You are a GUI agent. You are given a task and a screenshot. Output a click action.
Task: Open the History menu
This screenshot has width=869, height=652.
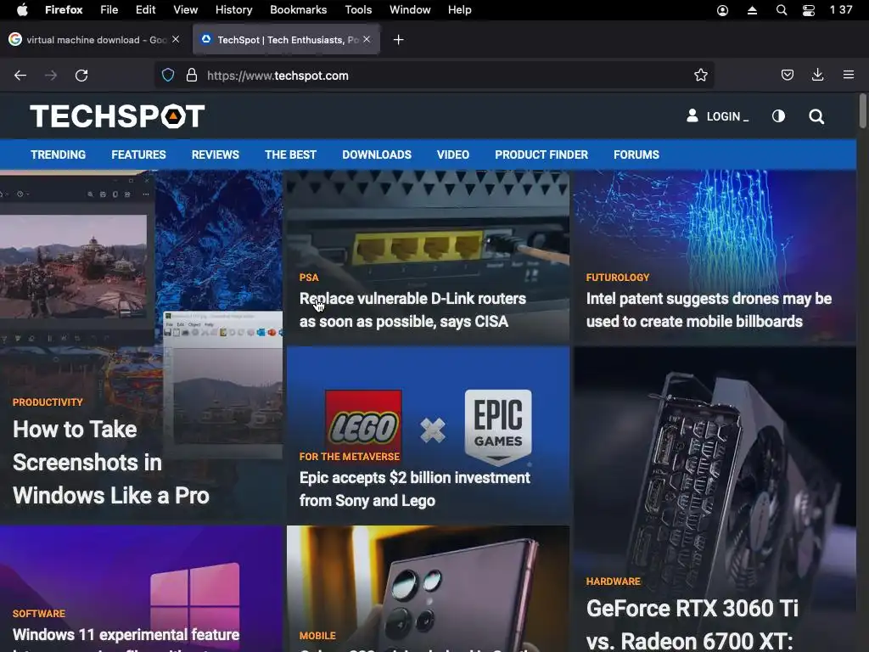click(x=234, y=9)
